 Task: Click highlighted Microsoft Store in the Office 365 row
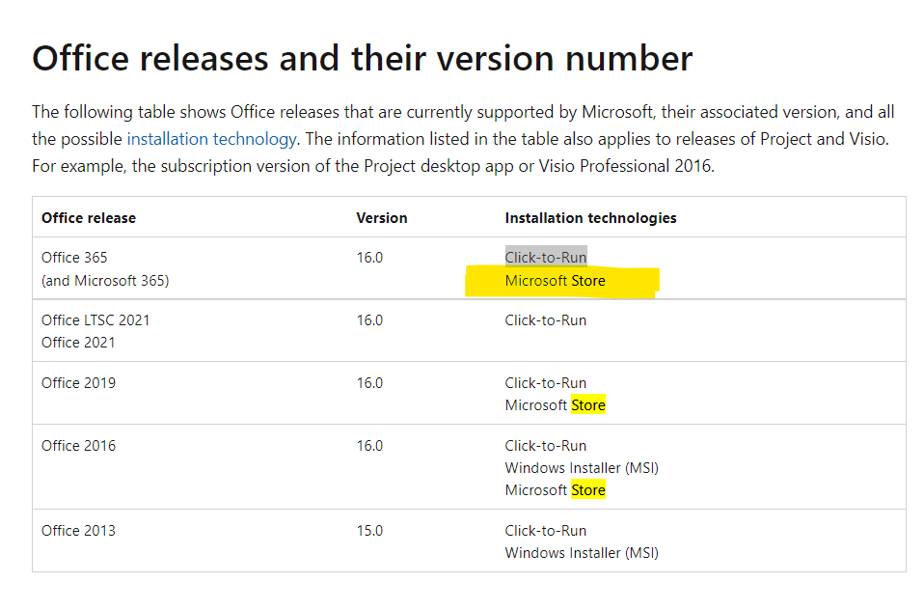556,281
